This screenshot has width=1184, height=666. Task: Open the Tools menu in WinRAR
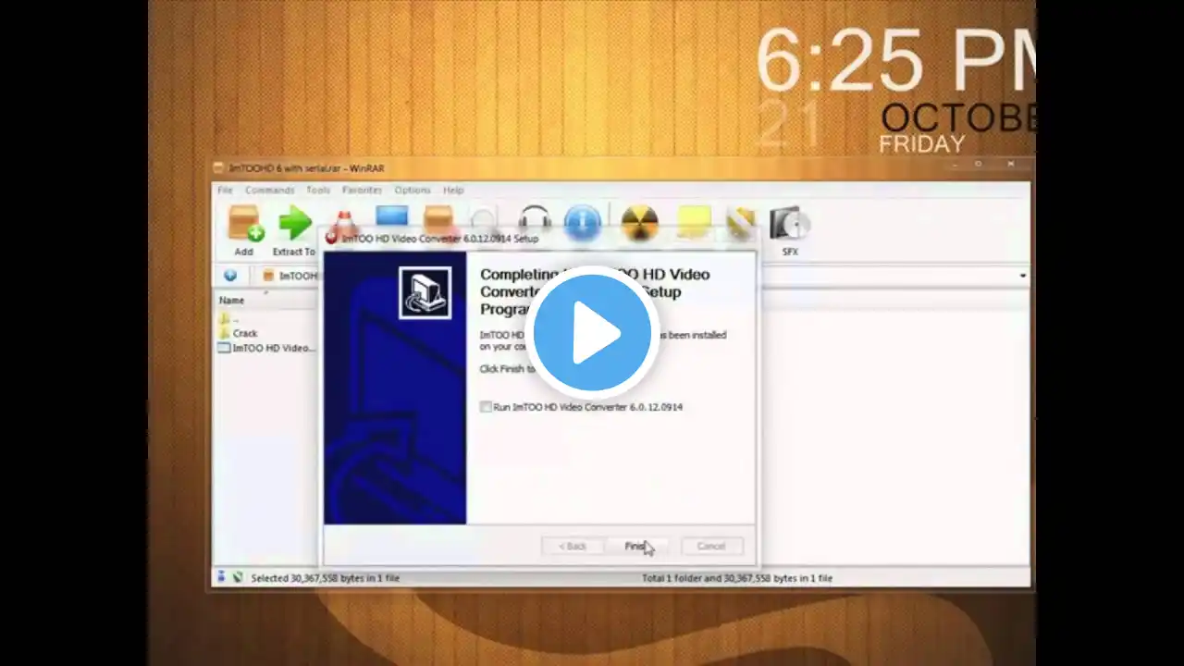[x=318, y=191]
